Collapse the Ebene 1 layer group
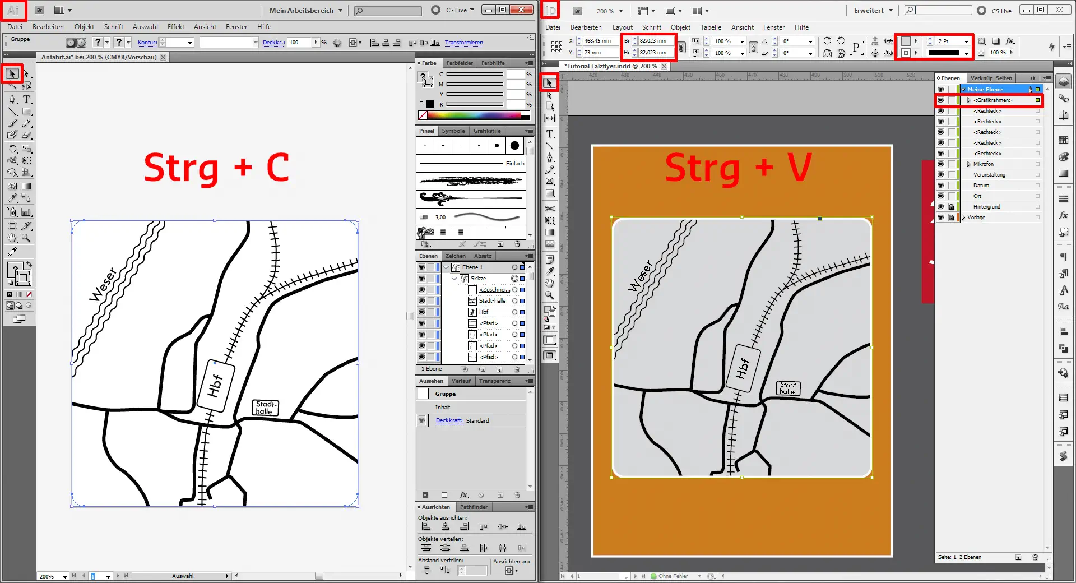Image resolution: width=1076 pixels, height=583 pixels. click(x=446, y=267)
